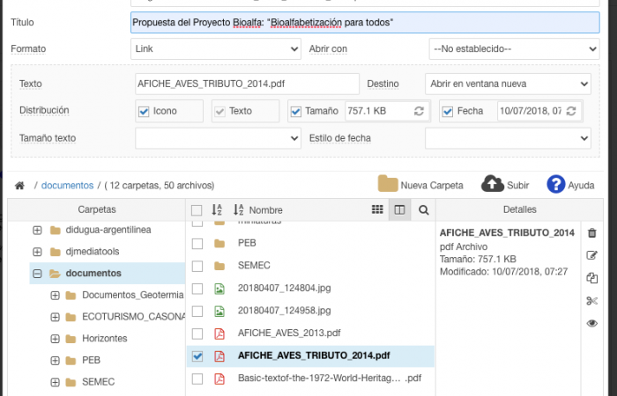Click the Nueva Carpeta button

pyautogui.click(x=420, y=186)
